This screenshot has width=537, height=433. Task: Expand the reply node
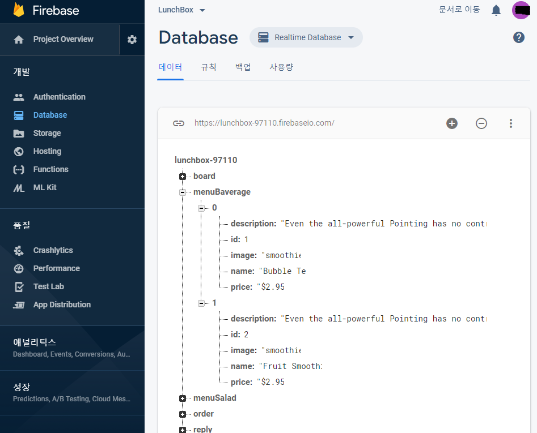click(x=183, y=430)
